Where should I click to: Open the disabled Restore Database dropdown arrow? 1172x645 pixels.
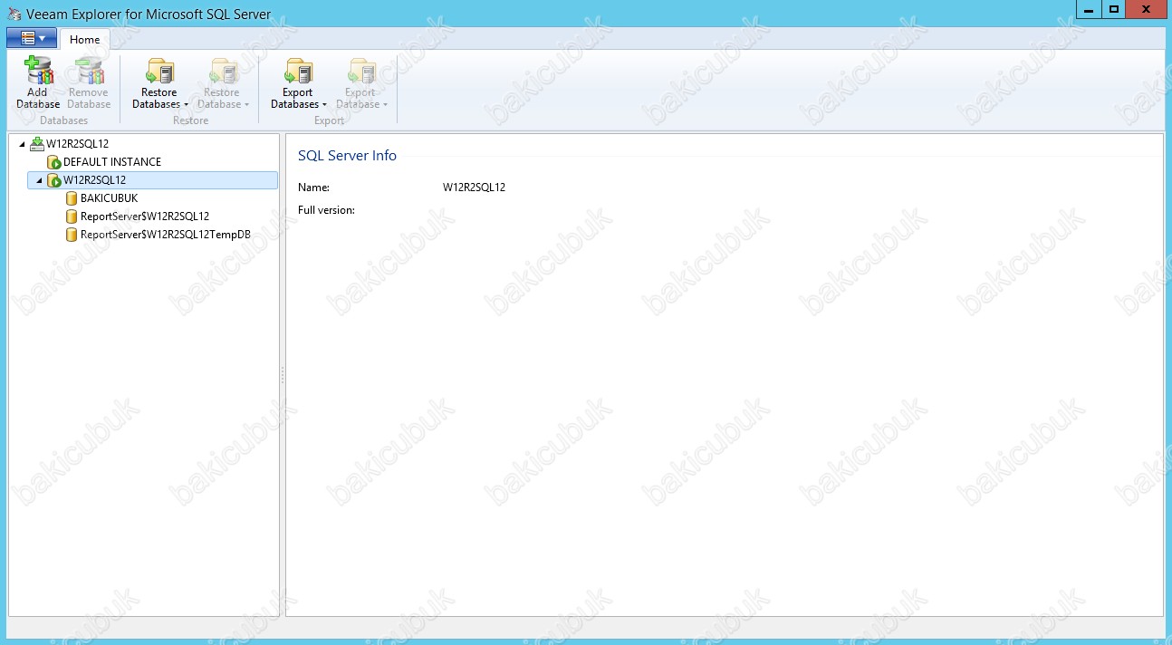tap(246, 105)
